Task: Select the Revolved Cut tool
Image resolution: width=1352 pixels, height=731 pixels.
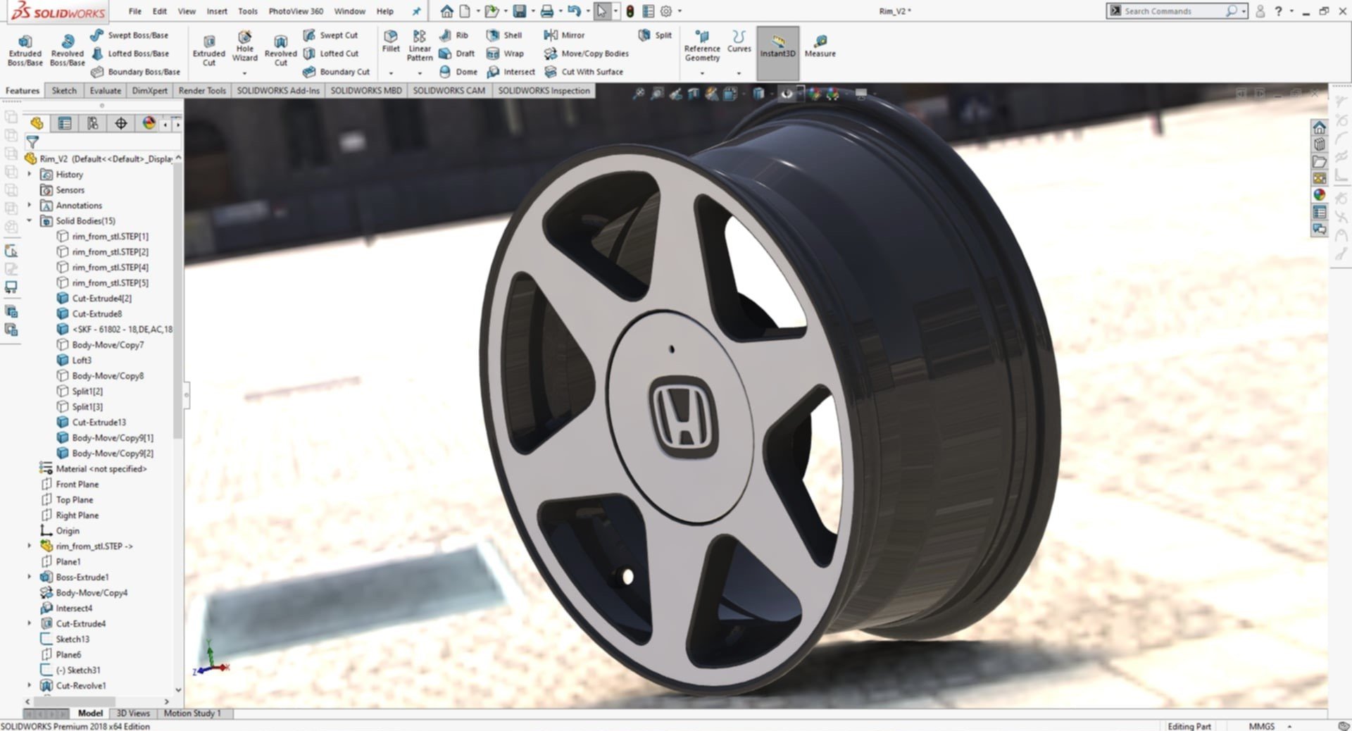Action: 280,51
